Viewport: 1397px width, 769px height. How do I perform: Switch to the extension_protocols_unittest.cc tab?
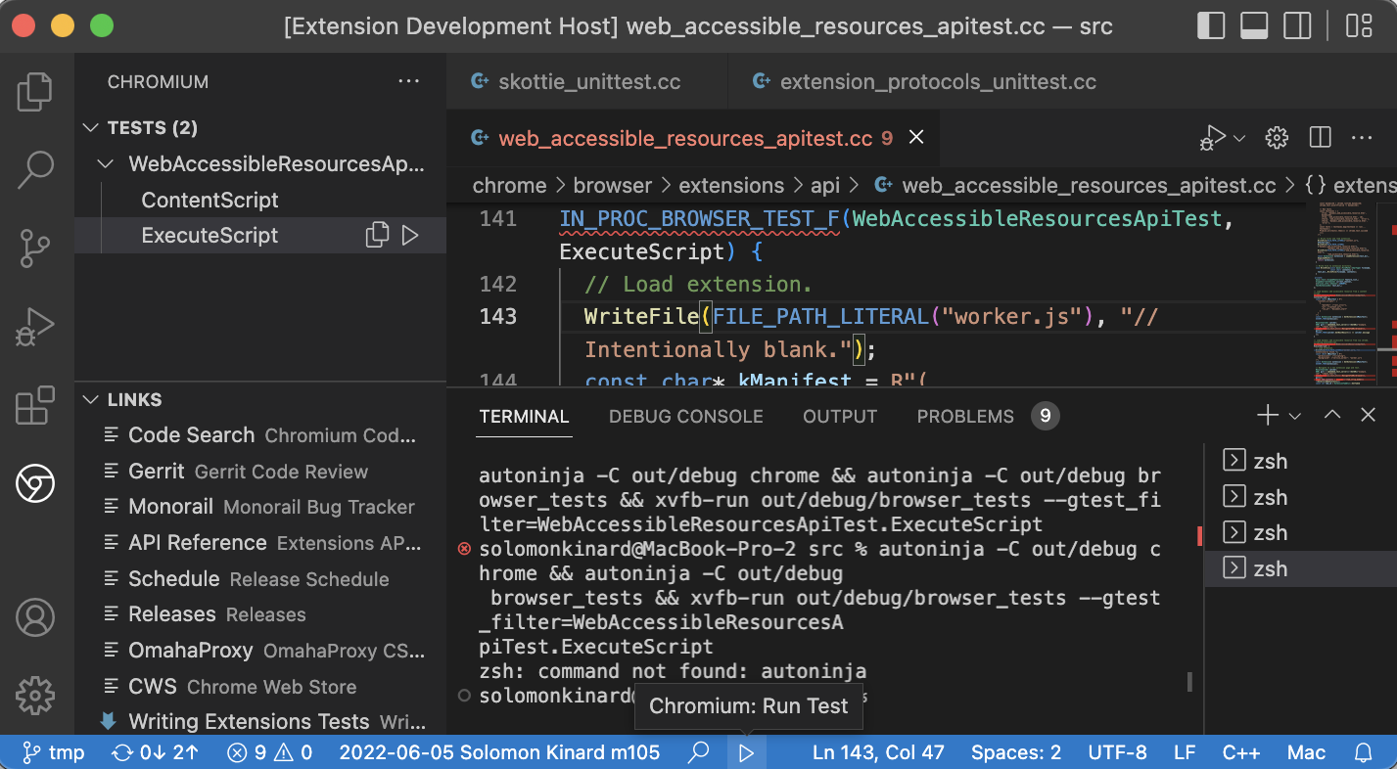pos(924,81)
